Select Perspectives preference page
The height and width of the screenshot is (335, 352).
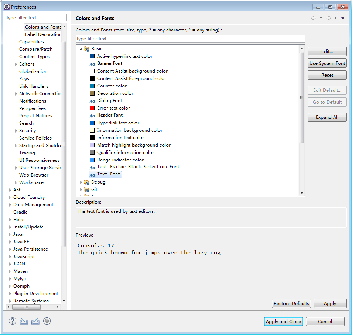33,108
